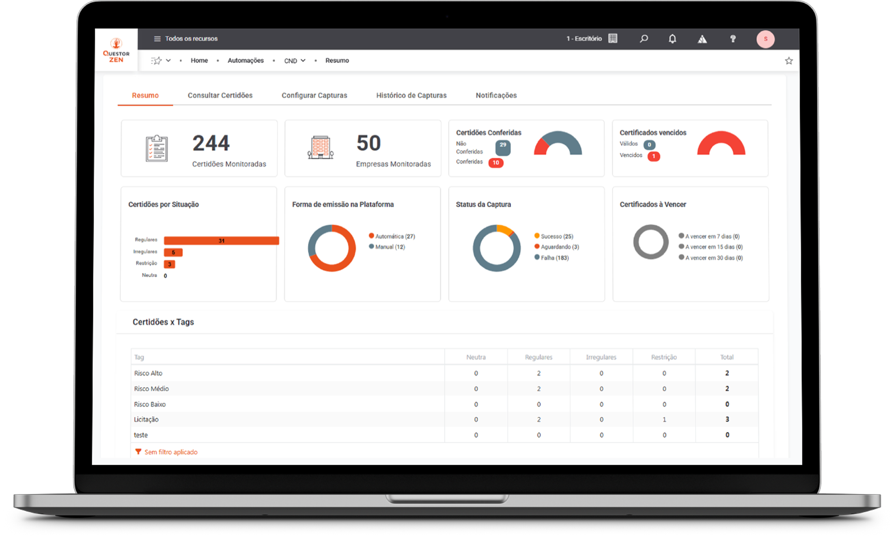Go to Histórico de Capturas tab
This screenshot has height=537, width=896.
click(411, 95)
